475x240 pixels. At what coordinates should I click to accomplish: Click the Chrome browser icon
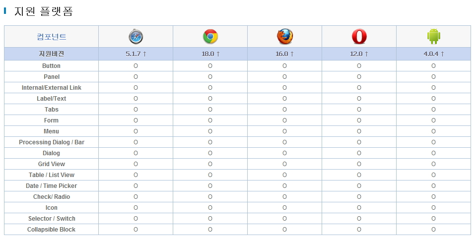coord(210,37)
